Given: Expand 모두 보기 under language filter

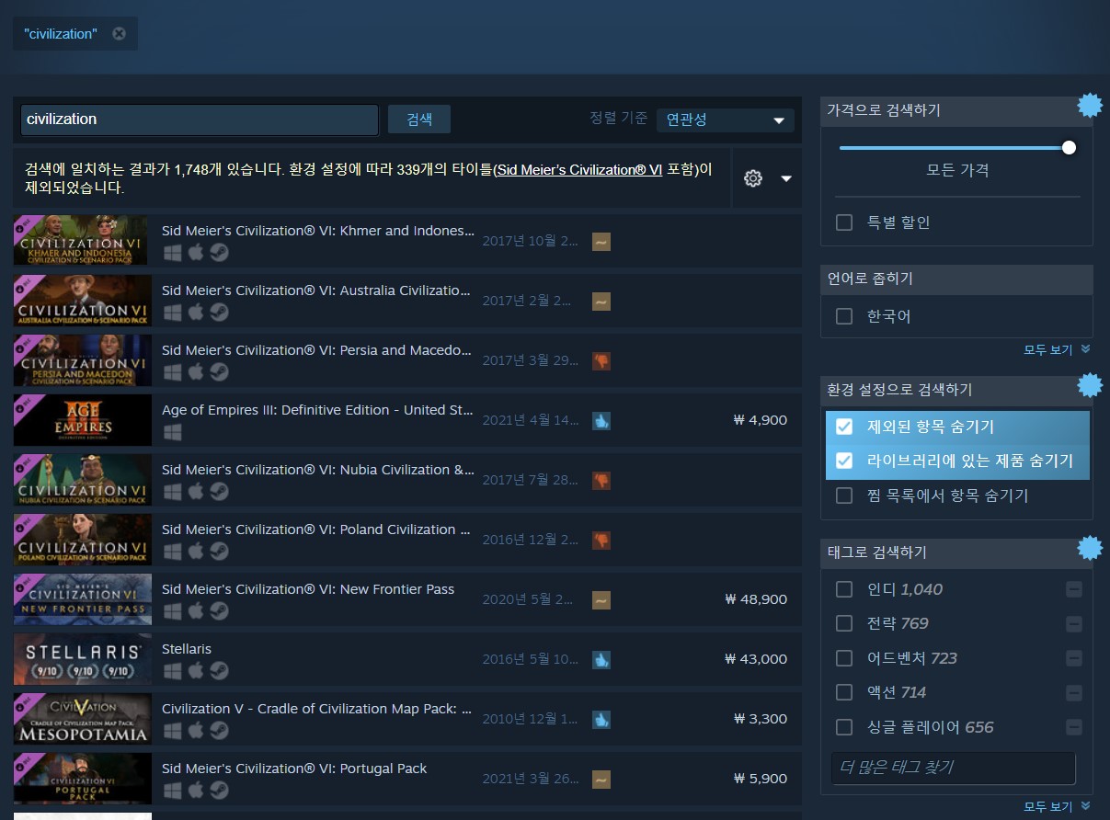Looking at the screenshot, I should click(x=1057, y=350).
